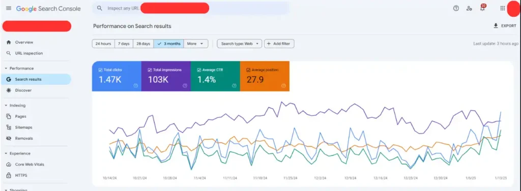This screenshot has width=521, height=191.
Task: Click the Export download icon
Action: click(x=496, y=25)
